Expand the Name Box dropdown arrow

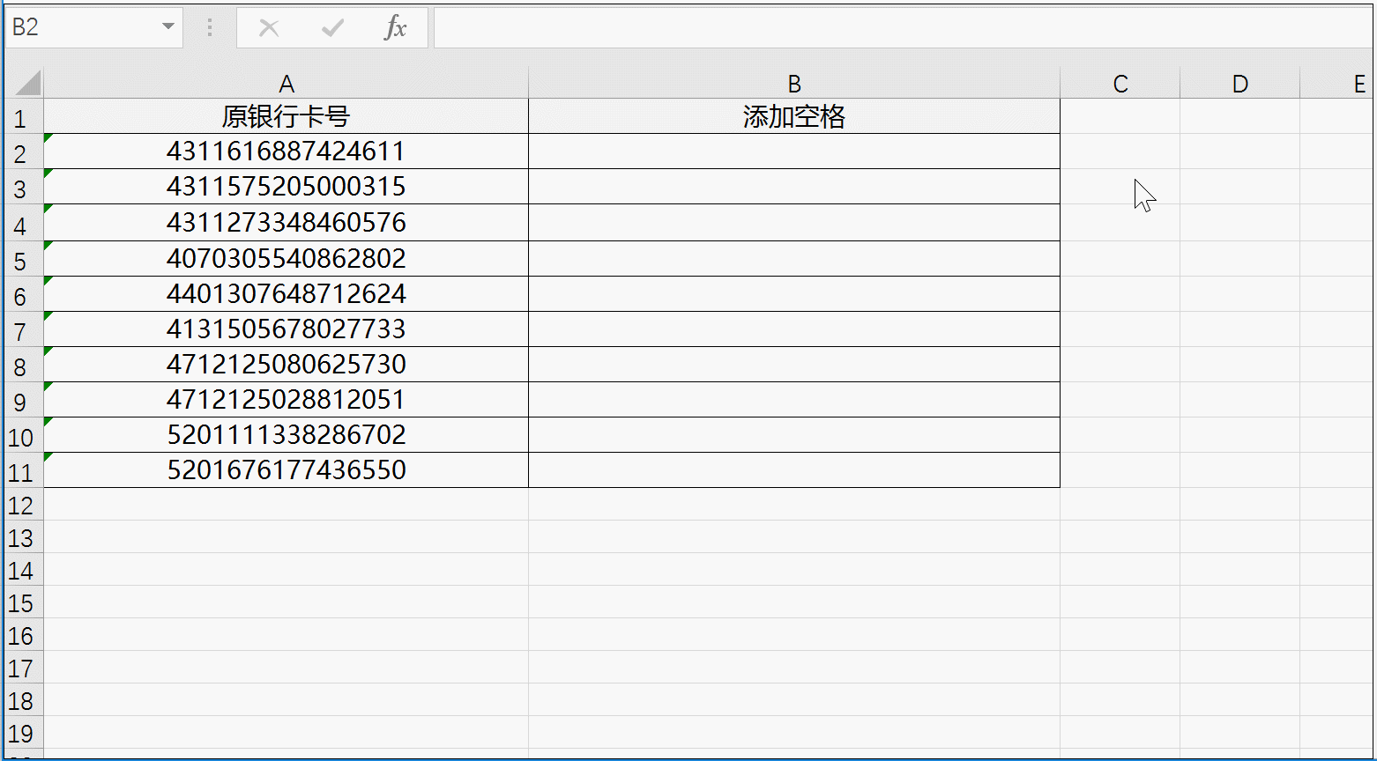(x=167, y=27)
